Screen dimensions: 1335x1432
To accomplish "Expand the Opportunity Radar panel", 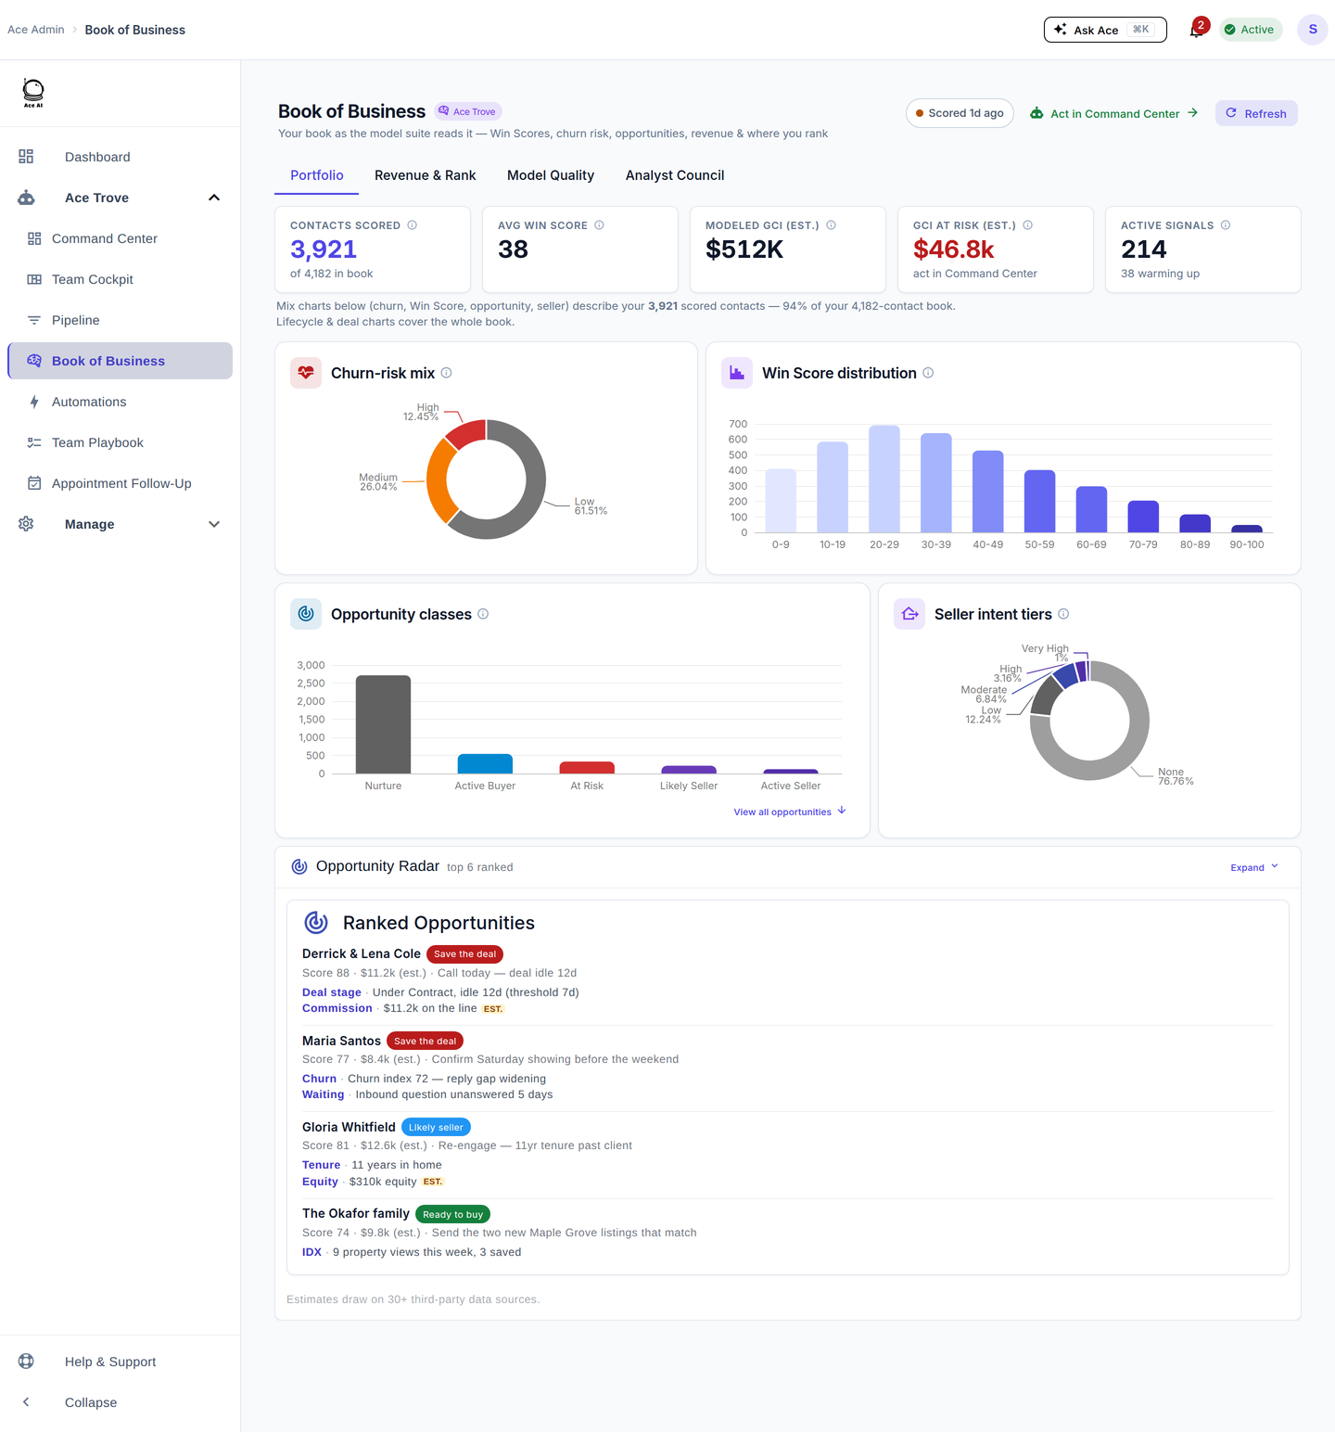I will 1254,867.
